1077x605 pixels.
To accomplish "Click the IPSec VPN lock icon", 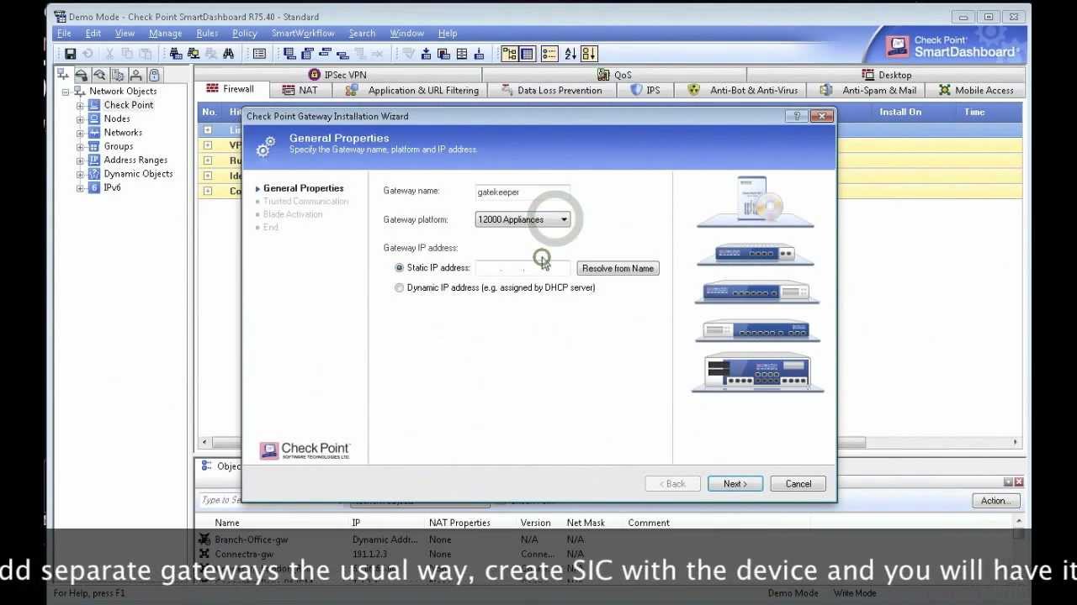I will [x=315, y=75].
